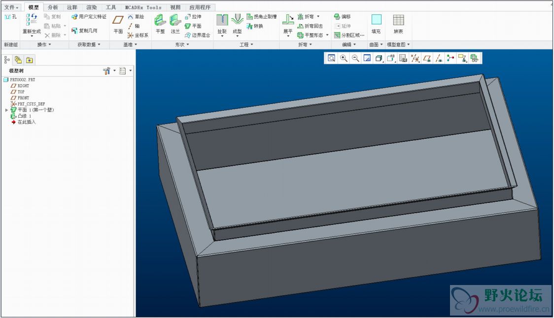Click the Zoom In magnifier
The width and height of the screenshot is (554, 318).
click(344, 58)
